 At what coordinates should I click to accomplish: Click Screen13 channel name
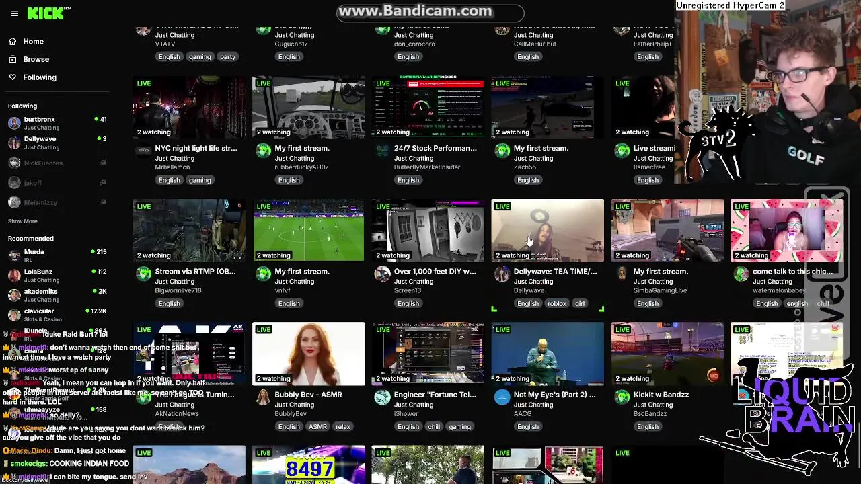point(408,290)
